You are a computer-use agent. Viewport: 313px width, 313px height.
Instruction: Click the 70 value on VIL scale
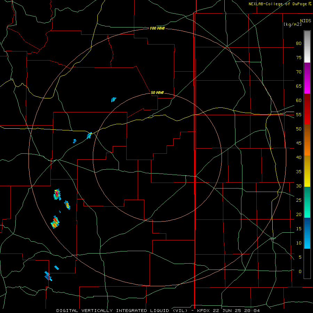tap(299, 72)
